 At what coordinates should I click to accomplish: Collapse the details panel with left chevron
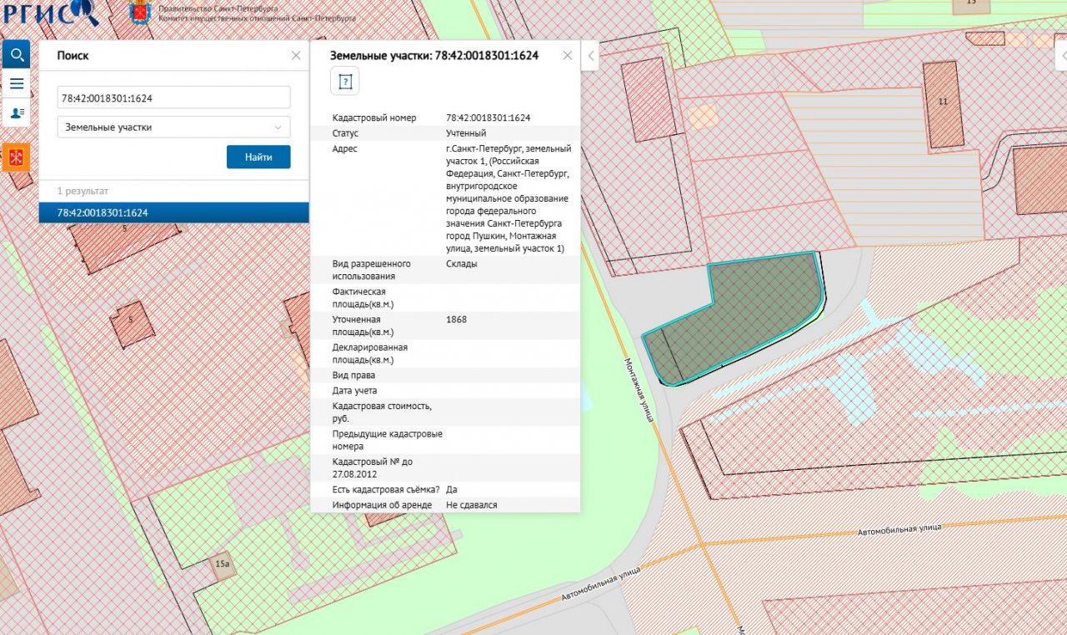click(590, 56)
